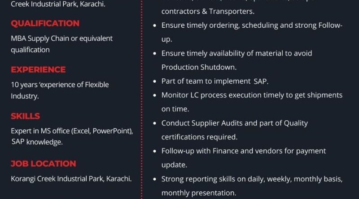Click the Korangi Creek Industrial Park address under Job Location

[x=71, y=179]
